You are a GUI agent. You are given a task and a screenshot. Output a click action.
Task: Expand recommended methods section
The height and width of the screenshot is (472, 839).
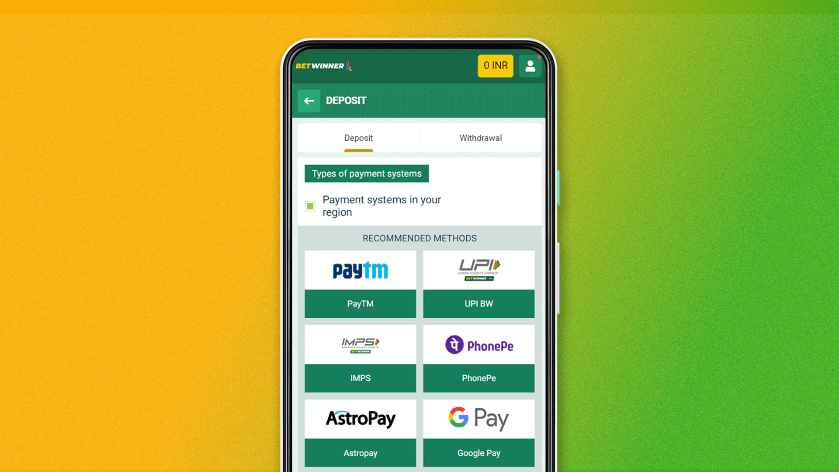(419, 237)
